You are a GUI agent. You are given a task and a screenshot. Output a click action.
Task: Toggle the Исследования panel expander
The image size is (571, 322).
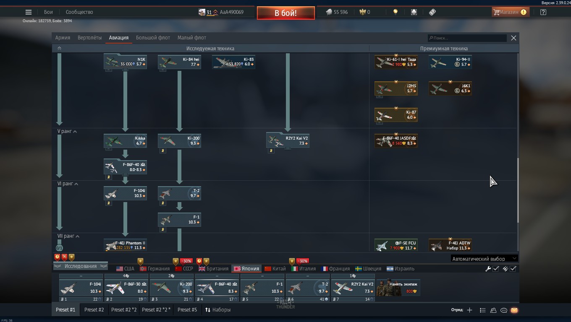[80, 266]
